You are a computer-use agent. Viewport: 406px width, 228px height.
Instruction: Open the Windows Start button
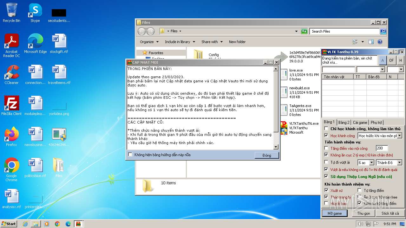[x=9, y=224]
